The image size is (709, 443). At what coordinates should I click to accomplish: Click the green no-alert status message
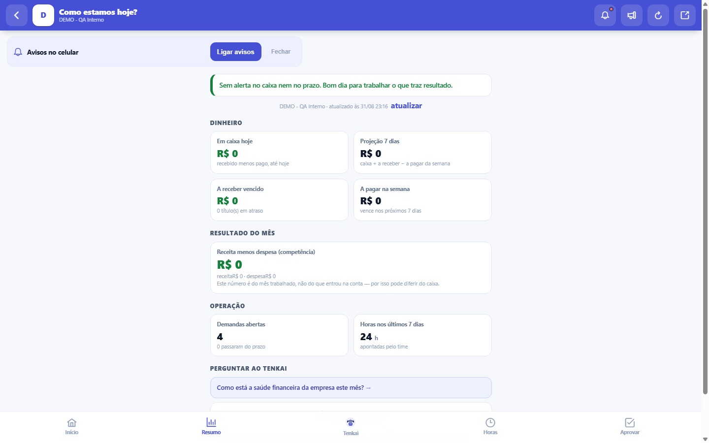pyautogui.click(x=351, y=85)
